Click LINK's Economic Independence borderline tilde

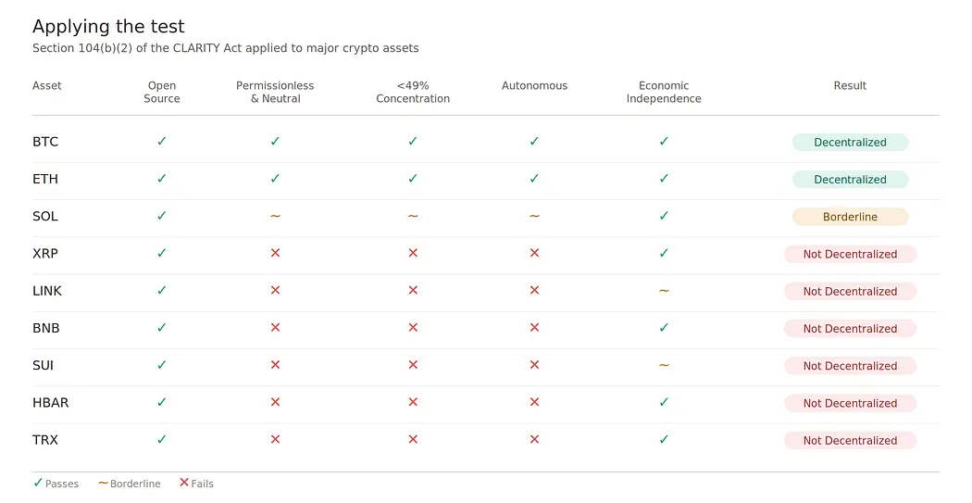[x=664, y=290]
